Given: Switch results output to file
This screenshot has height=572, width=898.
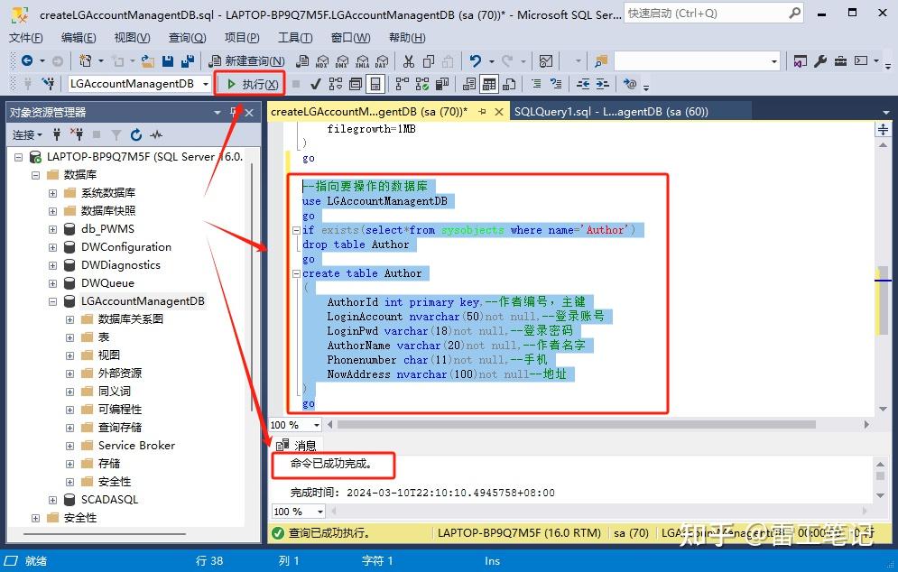Looking at the screenshot, I should (508, 84).
